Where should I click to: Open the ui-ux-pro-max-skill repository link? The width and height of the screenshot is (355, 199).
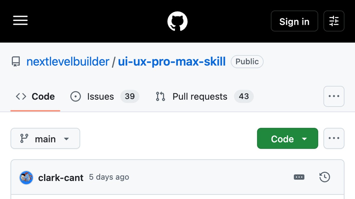point(172,62)
